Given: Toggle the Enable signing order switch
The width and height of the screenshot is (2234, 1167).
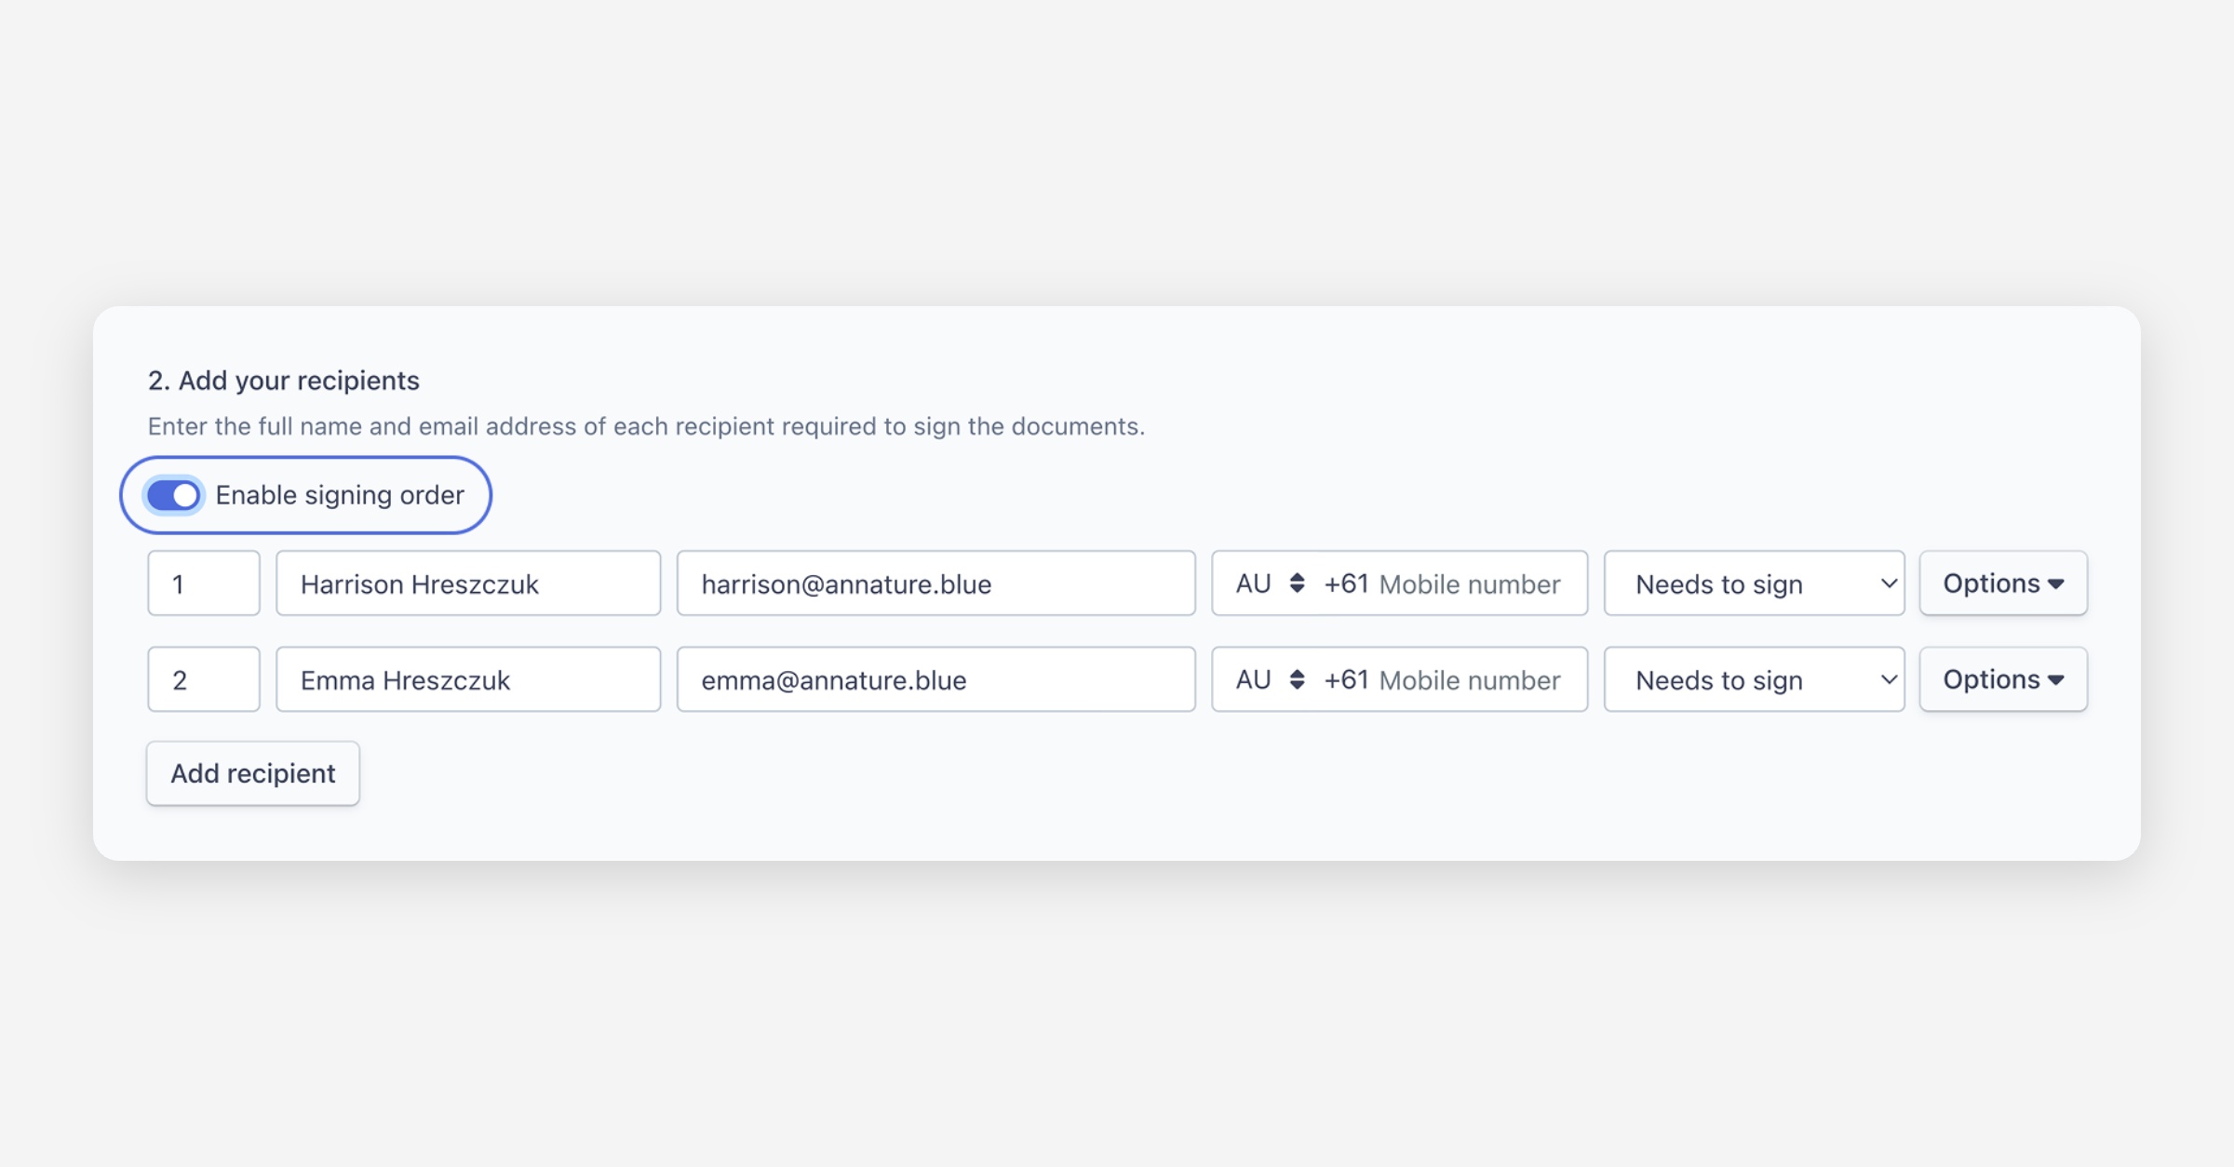Looking at the screenshot, I should click(x=174, y=495).
